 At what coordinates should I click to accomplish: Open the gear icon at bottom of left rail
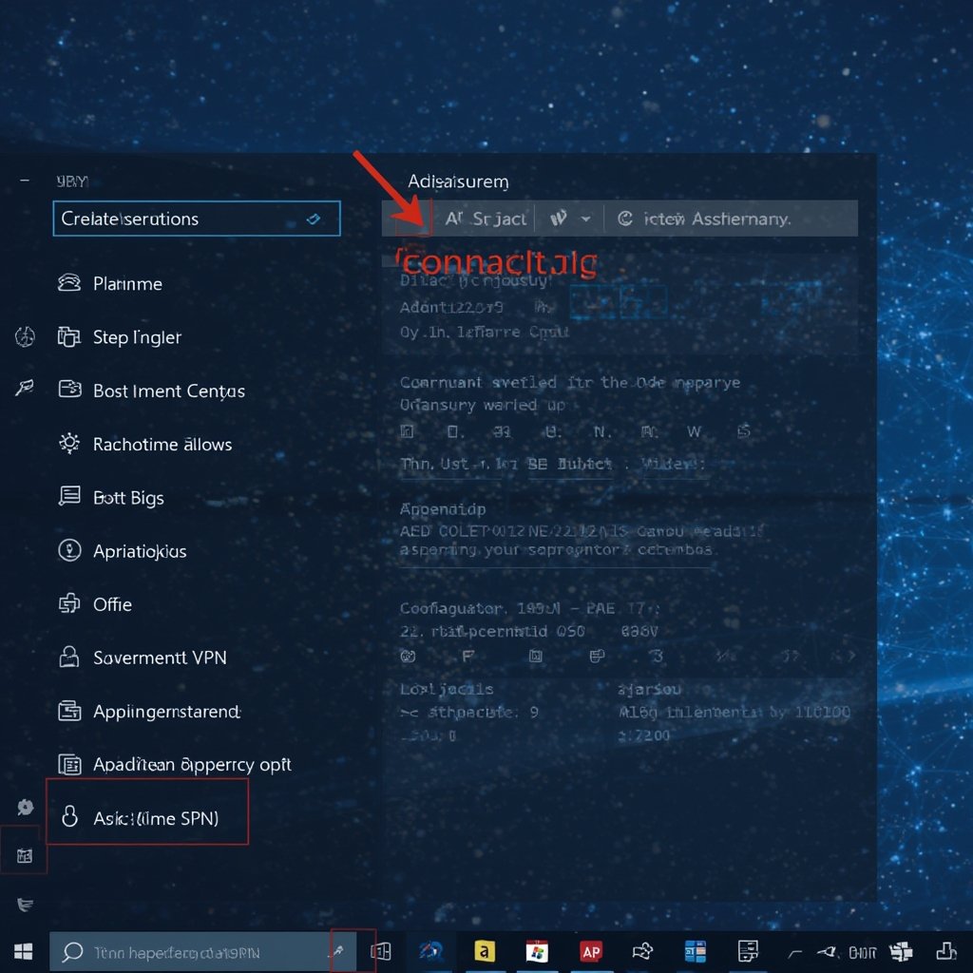coord(25,807)
